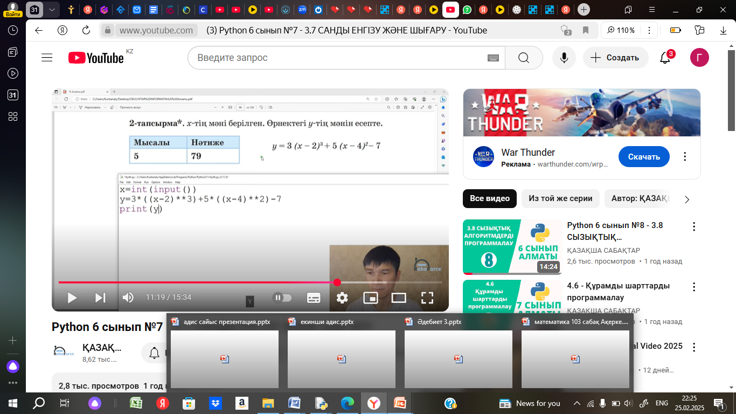
Task: Open the video player settings gear
Action: [x=342, y=298]
